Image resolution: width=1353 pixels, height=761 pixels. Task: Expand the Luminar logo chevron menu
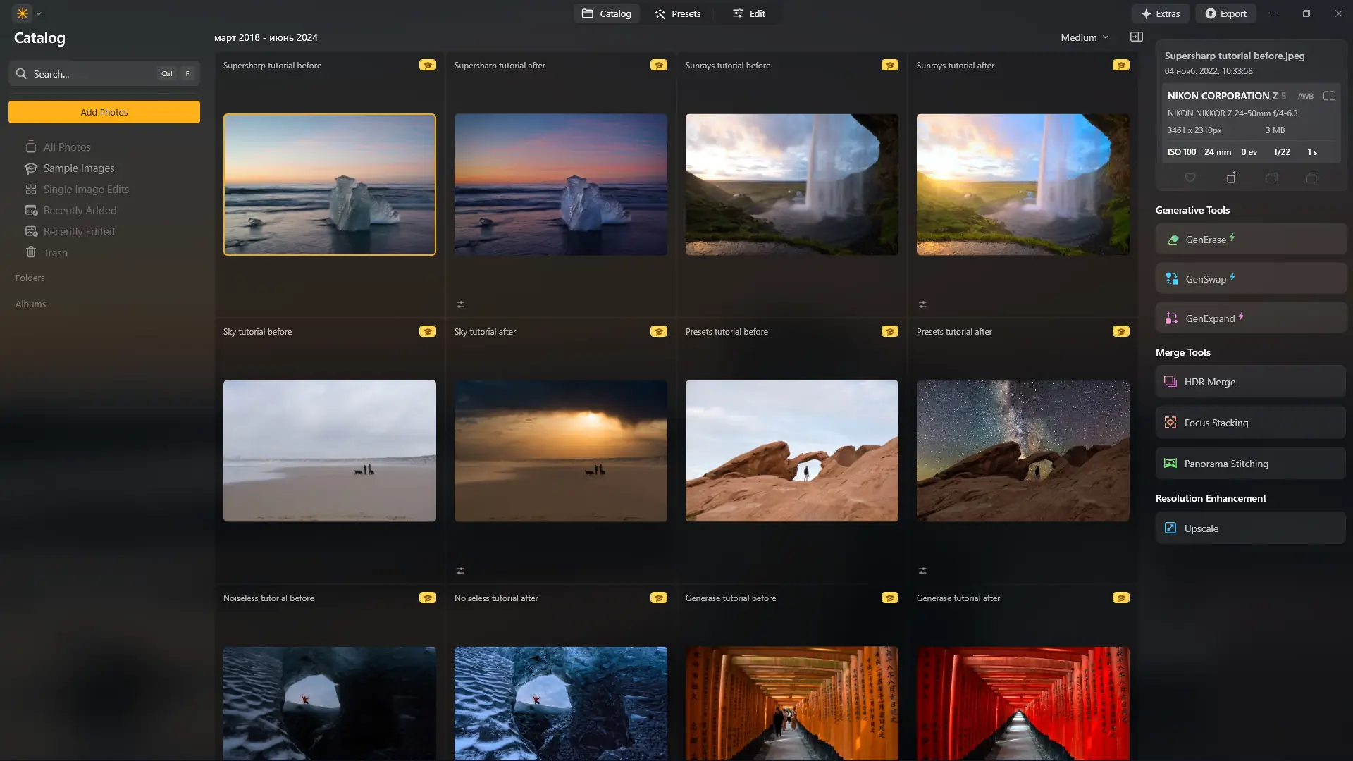39,13
